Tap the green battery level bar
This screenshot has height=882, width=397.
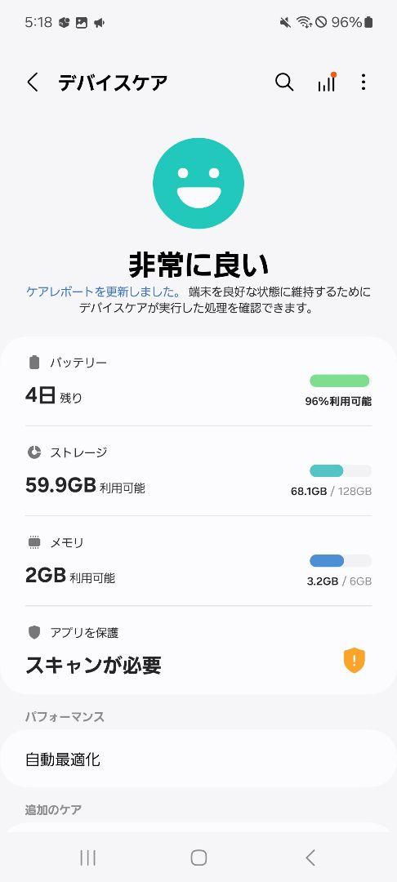[340, 381]
